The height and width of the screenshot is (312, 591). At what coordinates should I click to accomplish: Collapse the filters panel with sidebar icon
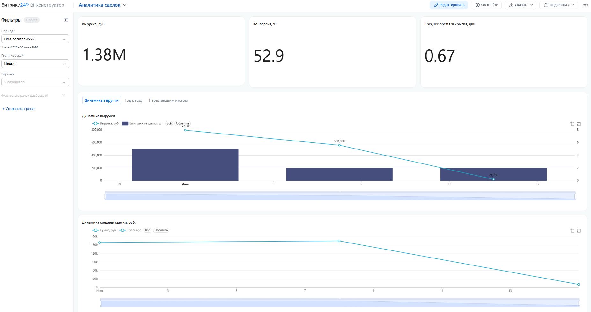(x=66, y=20)
